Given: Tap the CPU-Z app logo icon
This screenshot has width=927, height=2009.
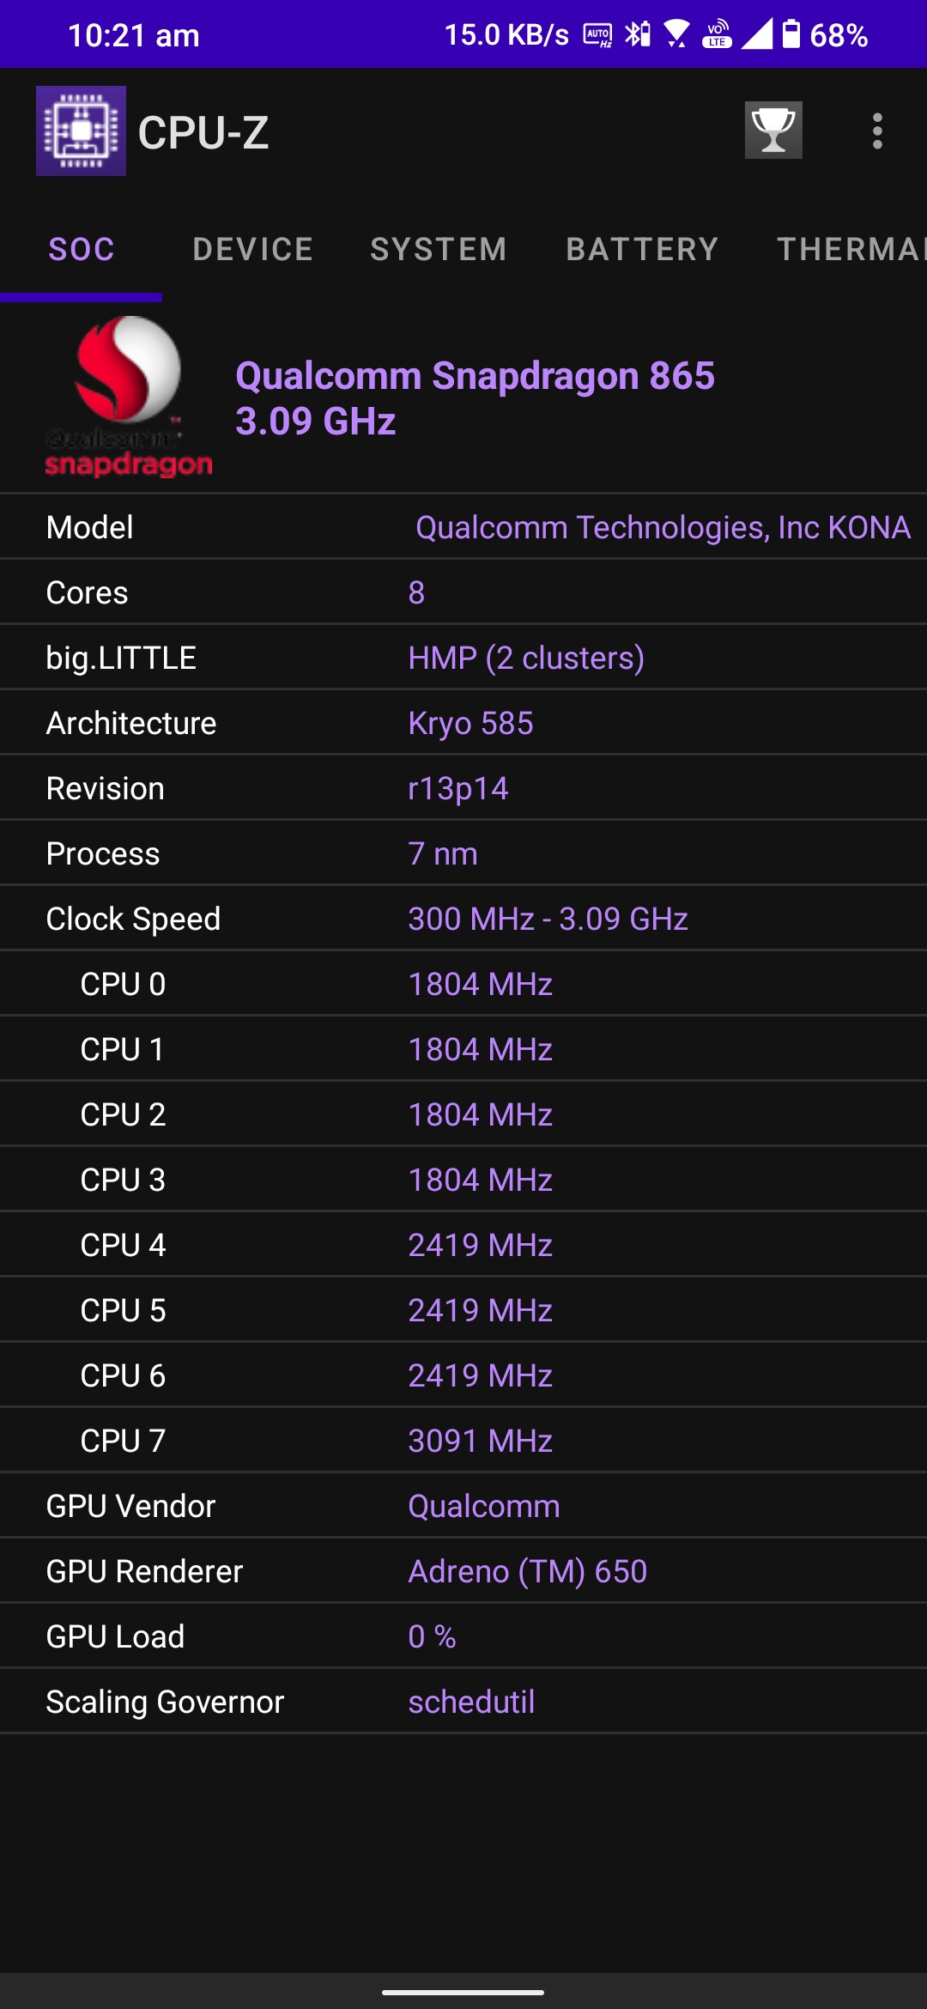Looking at the screenshot, I should click(81, 130).
